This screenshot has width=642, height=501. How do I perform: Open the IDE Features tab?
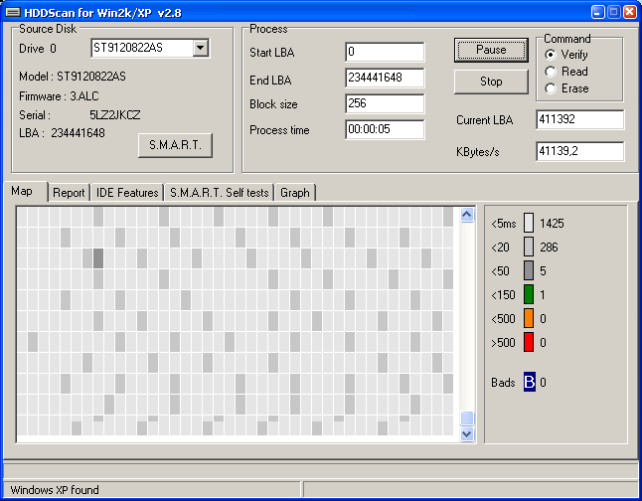click(127, 193)
